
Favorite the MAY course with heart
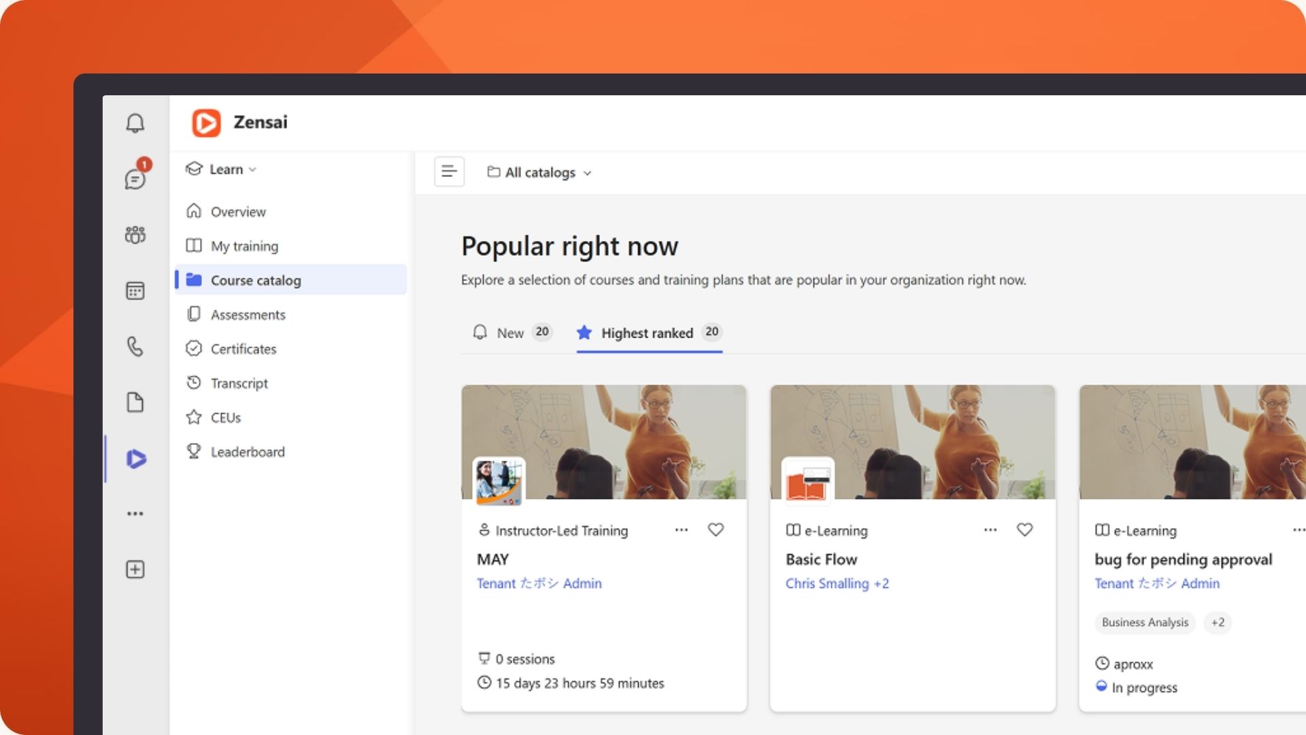point(716,529)
